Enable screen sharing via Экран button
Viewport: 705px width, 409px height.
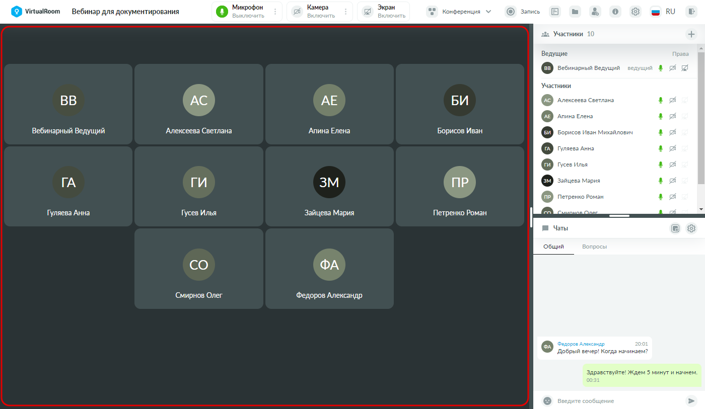click(385, 12)
